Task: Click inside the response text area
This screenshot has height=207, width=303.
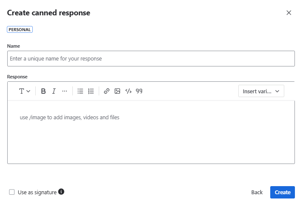Action: pyautogui.click(x=151, y=132)
